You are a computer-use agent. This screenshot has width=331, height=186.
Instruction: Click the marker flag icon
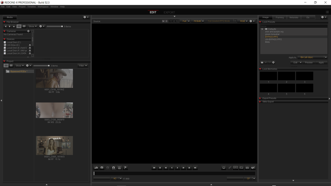(125, 168)
